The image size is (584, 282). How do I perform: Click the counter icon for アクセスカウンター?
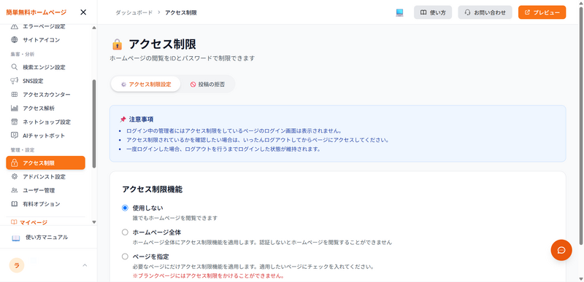click(14, 95)
